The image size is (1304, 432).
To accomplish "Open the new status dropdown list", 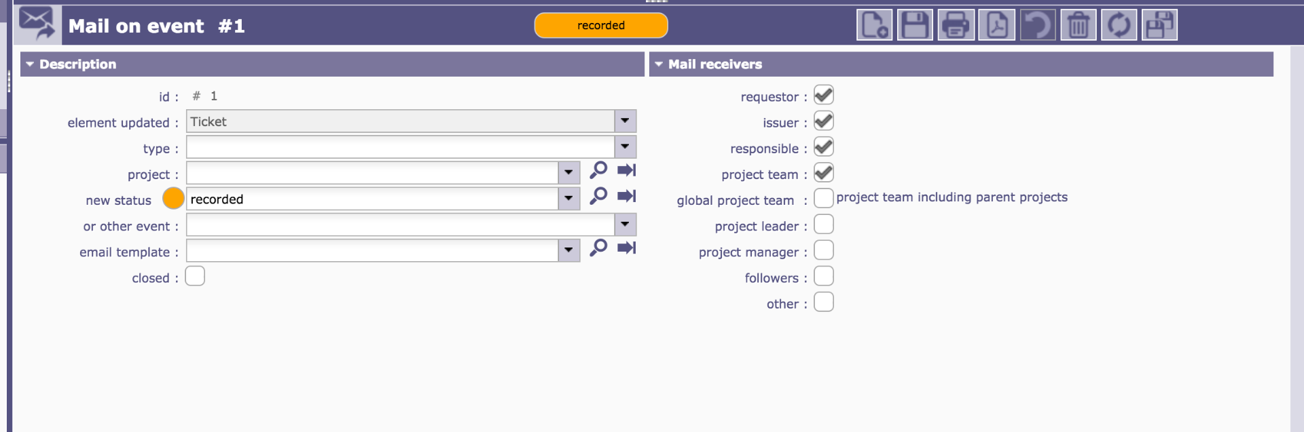I will coord(568,199).
